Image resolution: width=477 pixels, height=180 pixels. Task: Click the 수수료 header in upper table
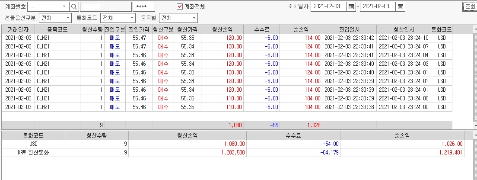(x=262, y=29)
